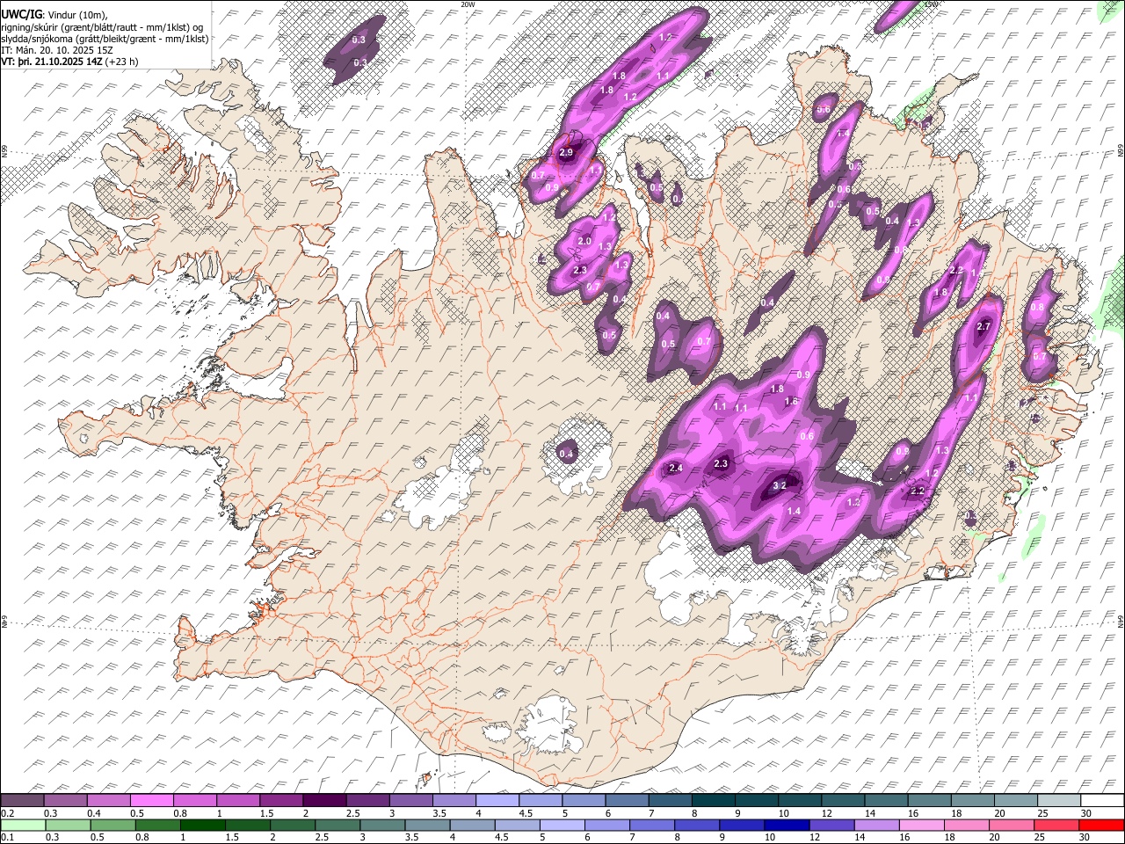Viewport: 1125px width, 844px height.
Task: Click the 'rigning/skúrir' legend description line
Action: 104,27
